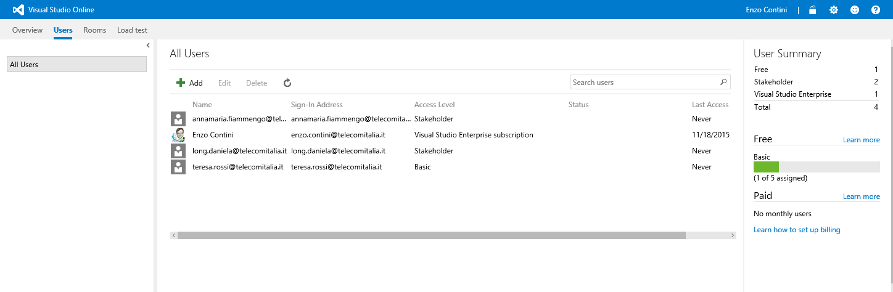Open the settings gear icon
Screen dimensions: 893x292
click(834, 10)
